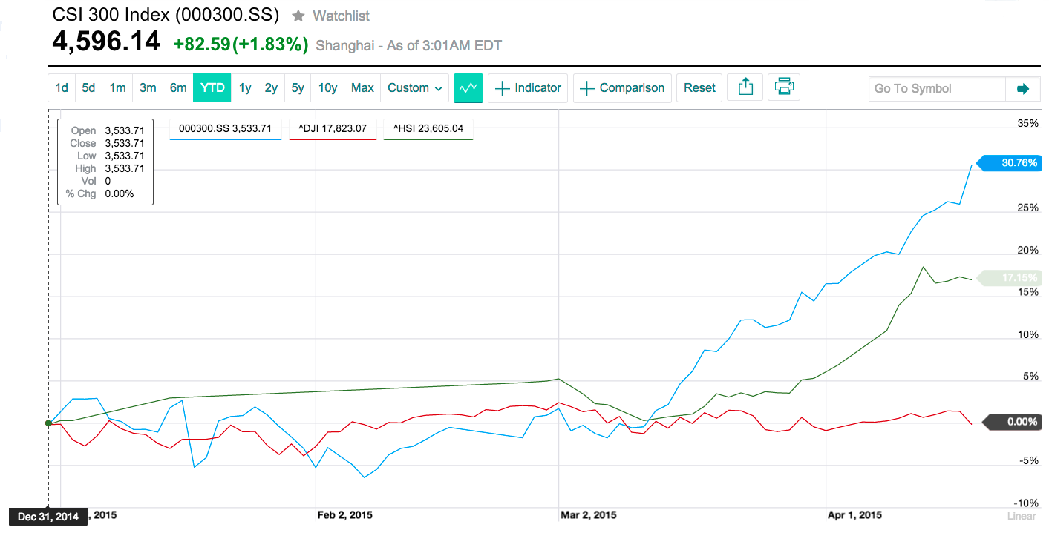Screen dimensions: 1049x533
Task: Click the 30.76% price flag
Action: 1010,163
